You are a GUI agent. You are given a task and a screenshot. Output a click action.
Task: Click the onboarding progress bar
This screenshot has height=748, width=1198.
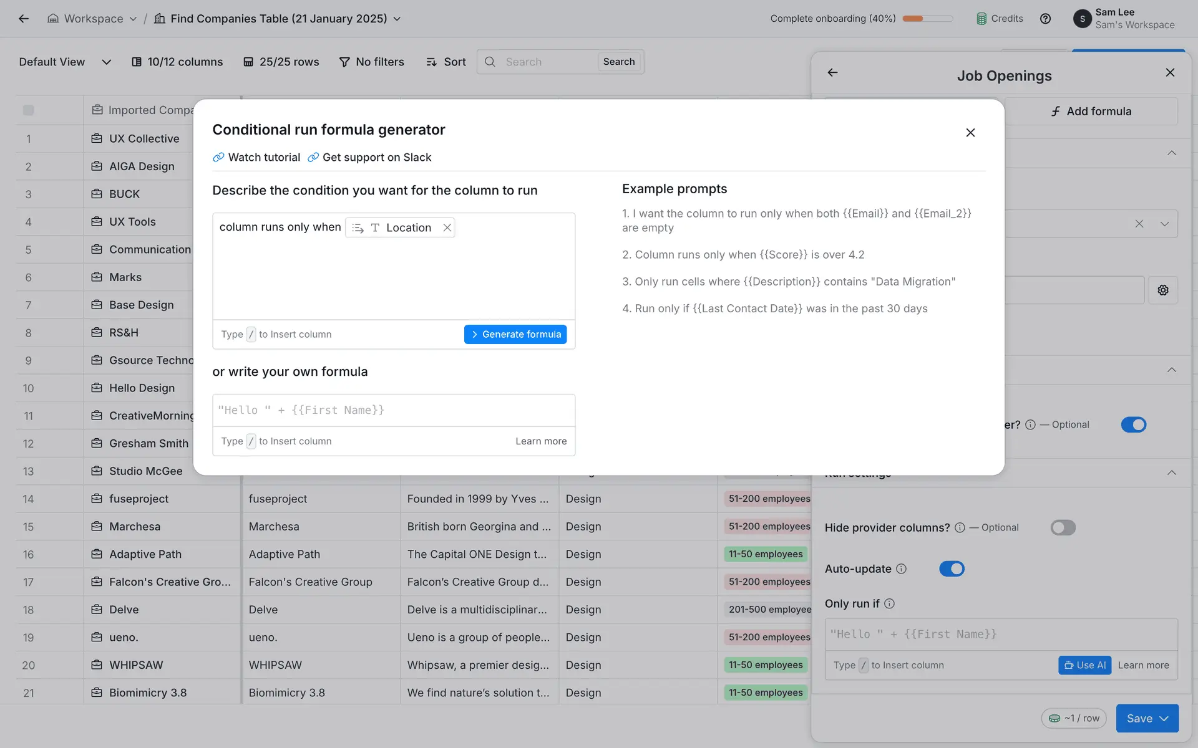click(x=927, y=19)
